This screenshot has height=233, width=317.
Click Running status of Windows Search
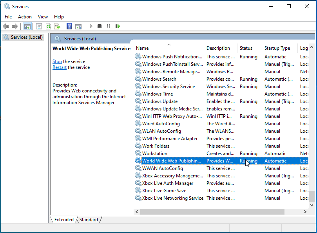point(248,79)
